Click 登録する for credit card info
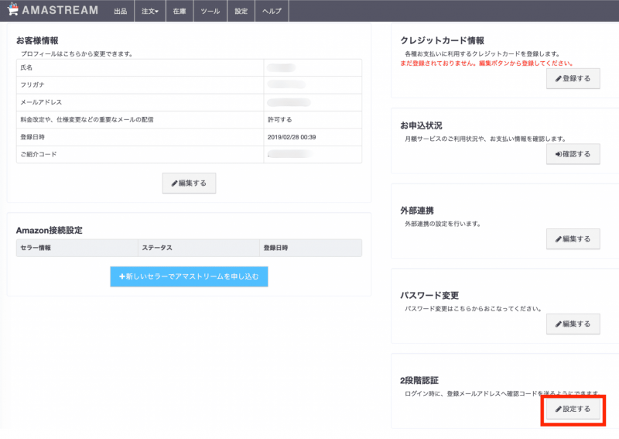Image resolution: width=619 pixels, height=439 pixels. tap(573, 78)
